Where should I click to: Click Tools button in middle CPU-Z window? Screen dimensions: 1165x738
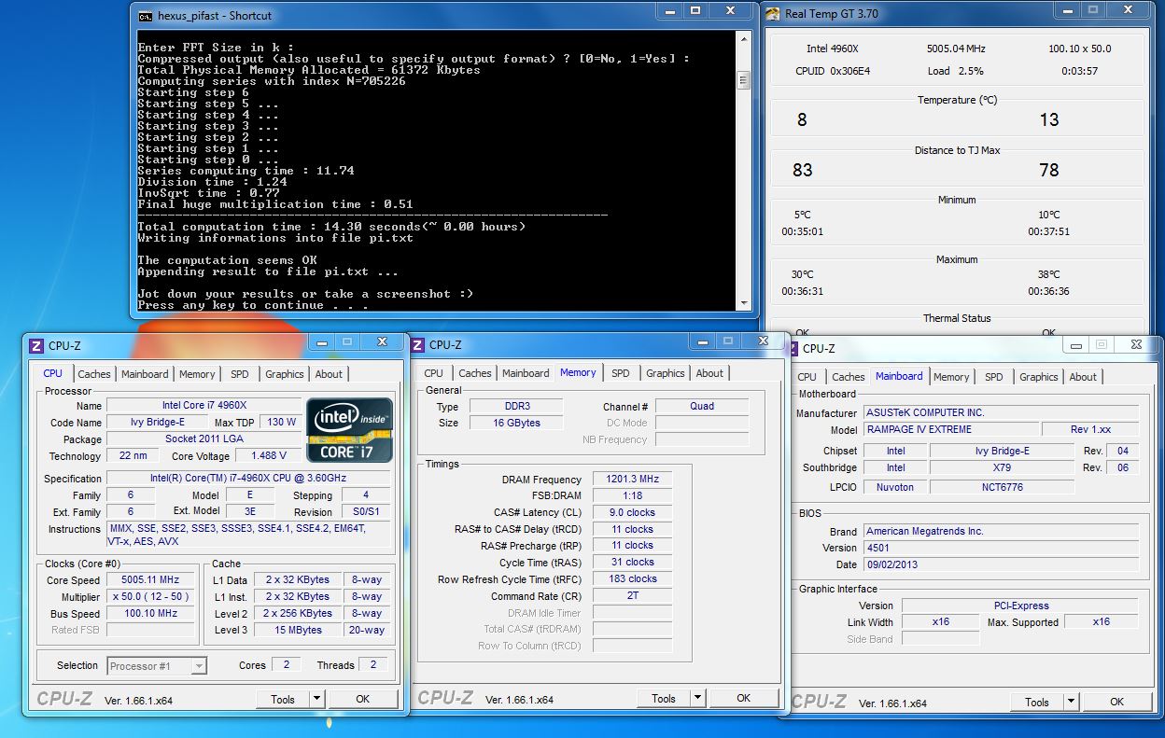664,698
